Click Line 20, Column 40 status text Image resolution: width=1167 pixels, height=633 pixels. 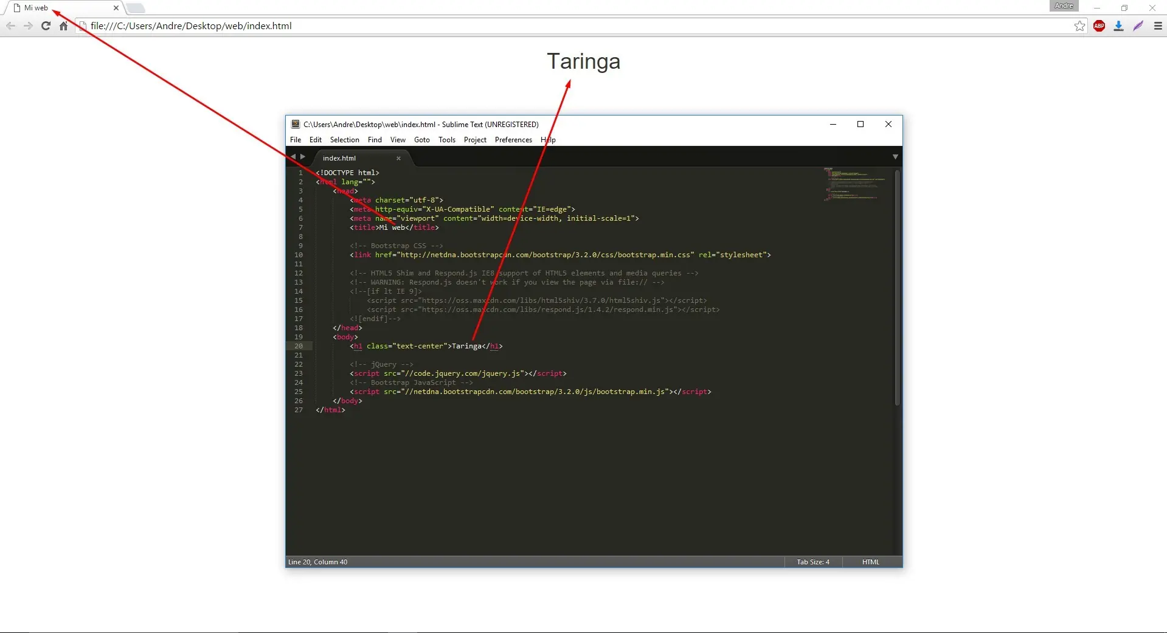tap(318, 562)
